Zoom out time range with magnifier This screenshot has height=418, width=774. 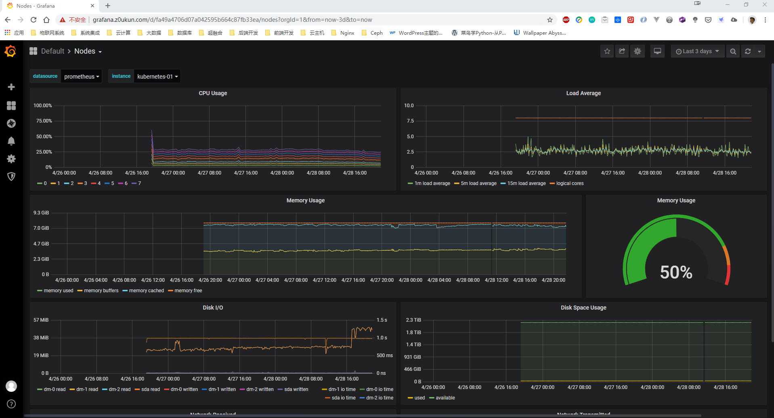[733, 51]
